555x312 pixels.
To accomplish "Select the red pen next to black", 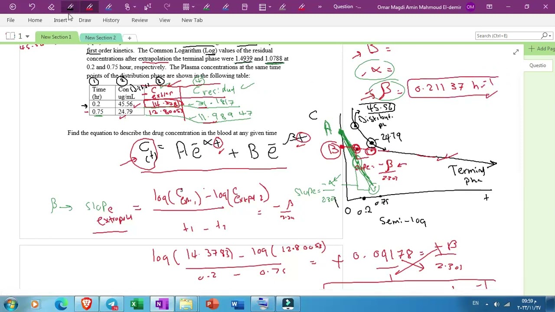I will [x=89, y=7].
